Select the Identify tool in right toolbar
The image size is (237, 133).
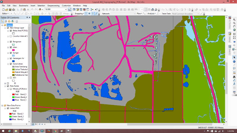234,61
